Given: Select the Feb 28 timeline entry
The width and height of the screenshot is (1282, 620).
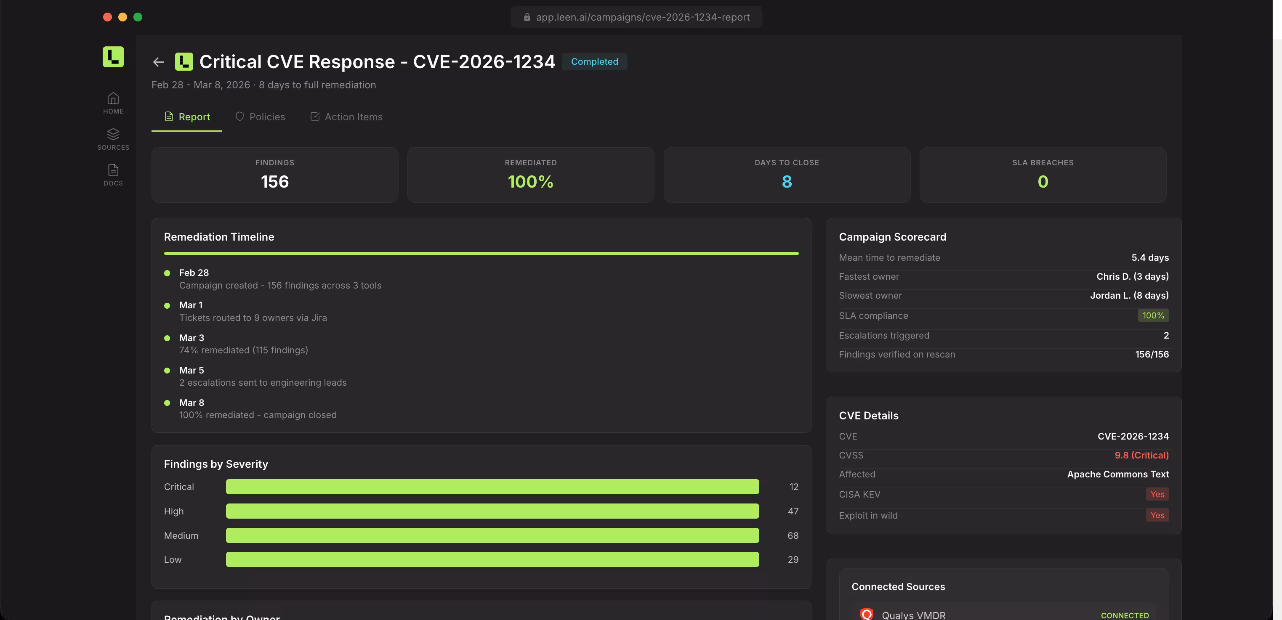Looking at the screenshot, I should pos(194,273).
